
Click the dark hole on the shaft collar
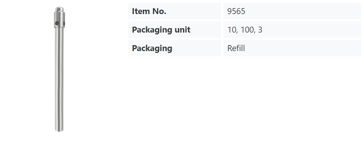57,23
